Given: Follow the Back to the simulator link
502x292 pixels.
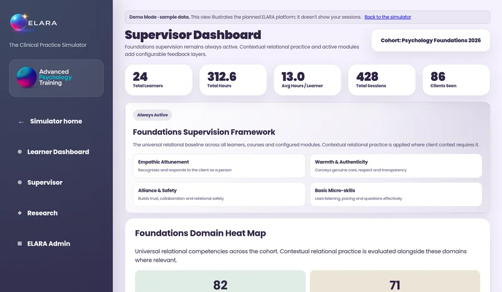Looking at the screenshot, I should pos(388,17).
